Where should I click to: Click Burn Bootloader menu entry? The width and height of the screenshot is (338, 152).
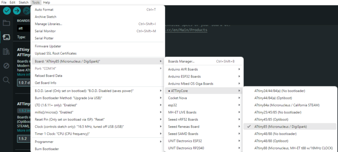(98, 149)
